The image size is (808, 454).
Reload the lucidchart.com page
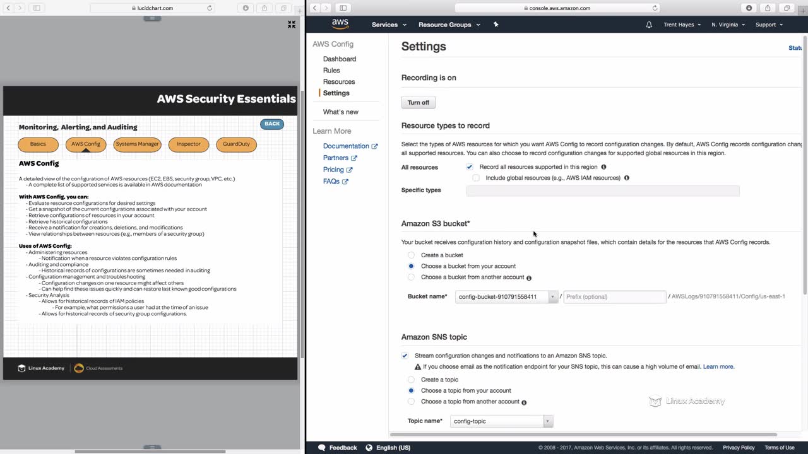click(x=210, y=8)
